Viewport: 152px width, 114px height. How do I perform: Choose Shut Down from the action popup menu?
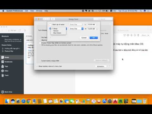pyautogui.click(x=58, y=33)
